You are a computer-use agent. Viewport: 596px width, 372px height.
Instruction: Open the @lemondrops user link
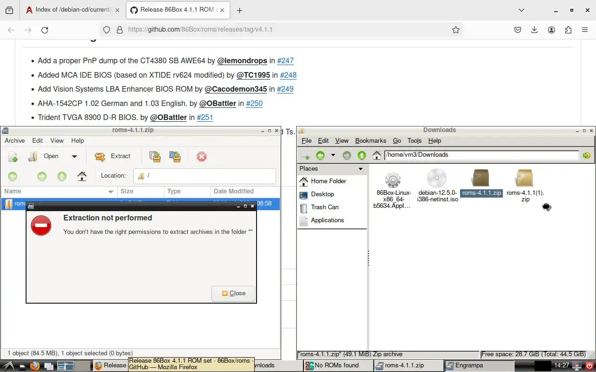(242, 61)
